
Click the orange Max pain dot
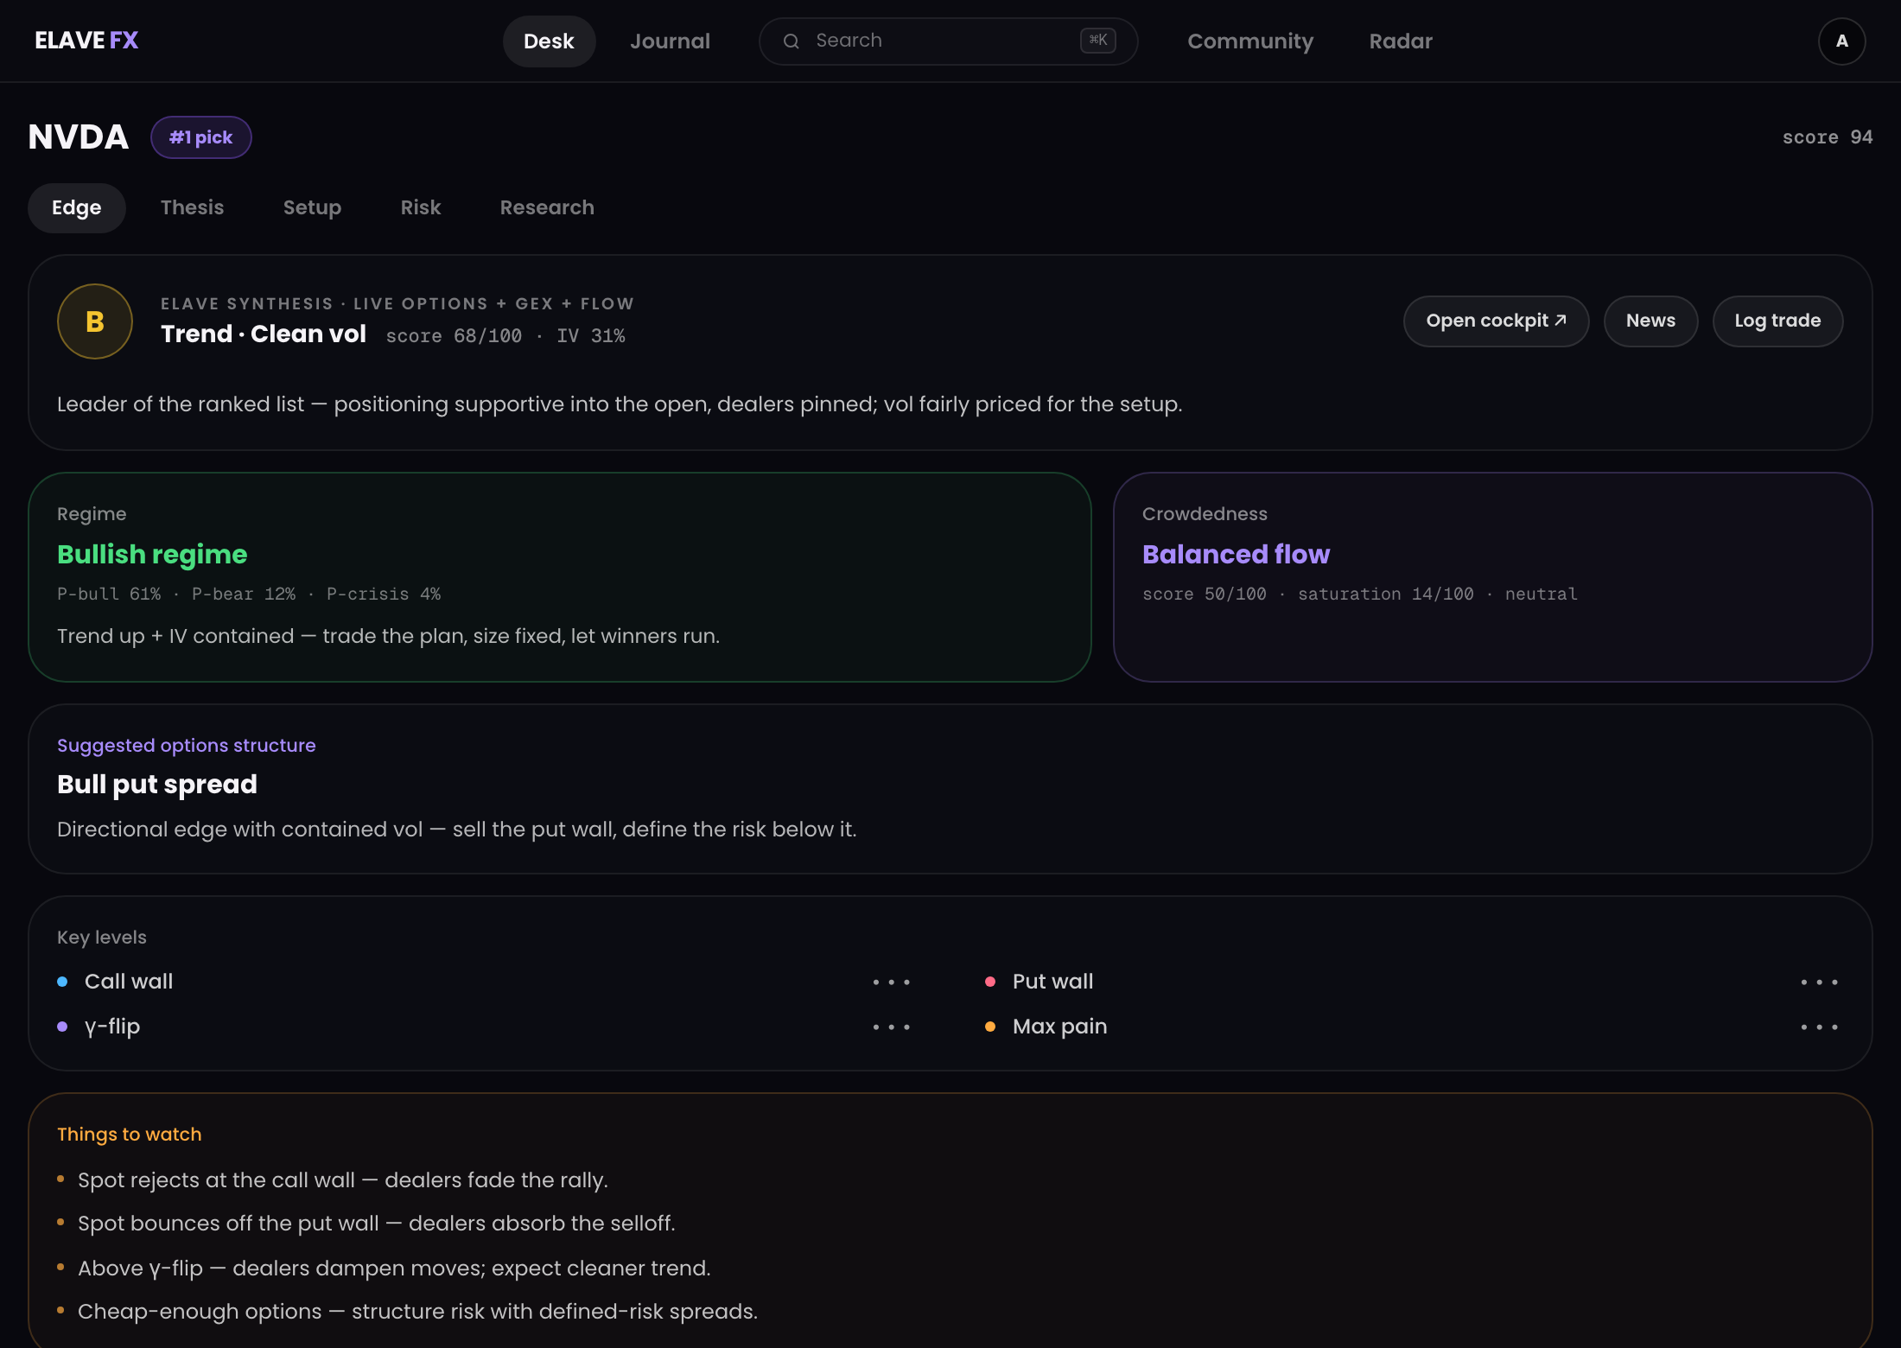(990, 1027)
